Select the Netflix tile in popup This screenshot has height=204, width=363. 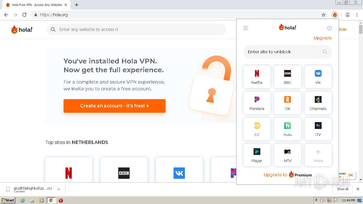pos(257,77)
